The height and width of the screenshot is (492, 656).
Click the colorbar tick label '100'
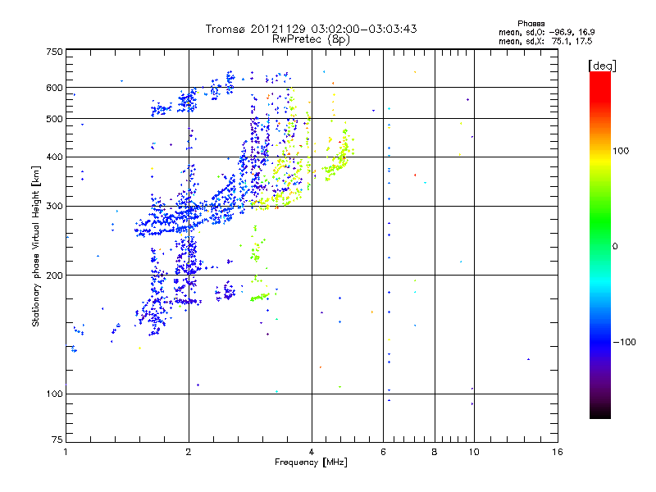tap(621, 151)
